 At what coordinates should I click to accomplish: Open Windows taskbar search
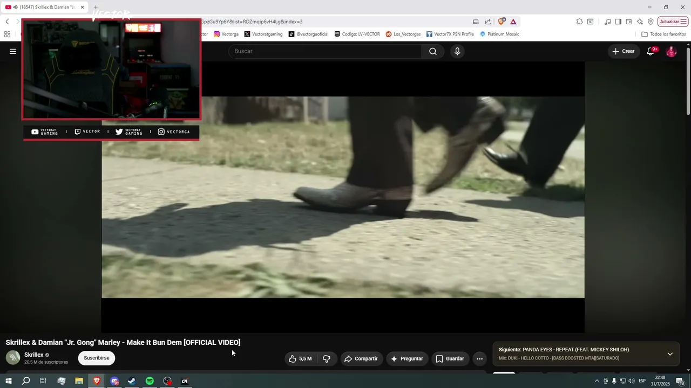[25, 381]
